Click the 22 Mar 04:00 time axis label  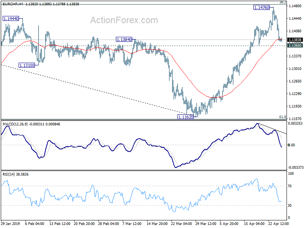pyautogui.click(x=182, y=223)
